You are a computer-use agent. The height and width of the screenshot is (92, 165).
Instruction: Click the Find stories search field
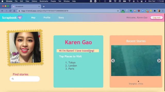(25, 79)
